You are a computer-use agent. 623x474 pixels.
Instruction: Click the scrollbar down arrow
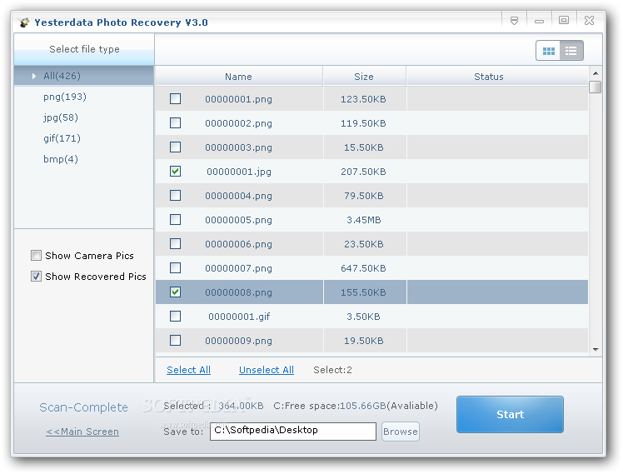tap(596, 350)
